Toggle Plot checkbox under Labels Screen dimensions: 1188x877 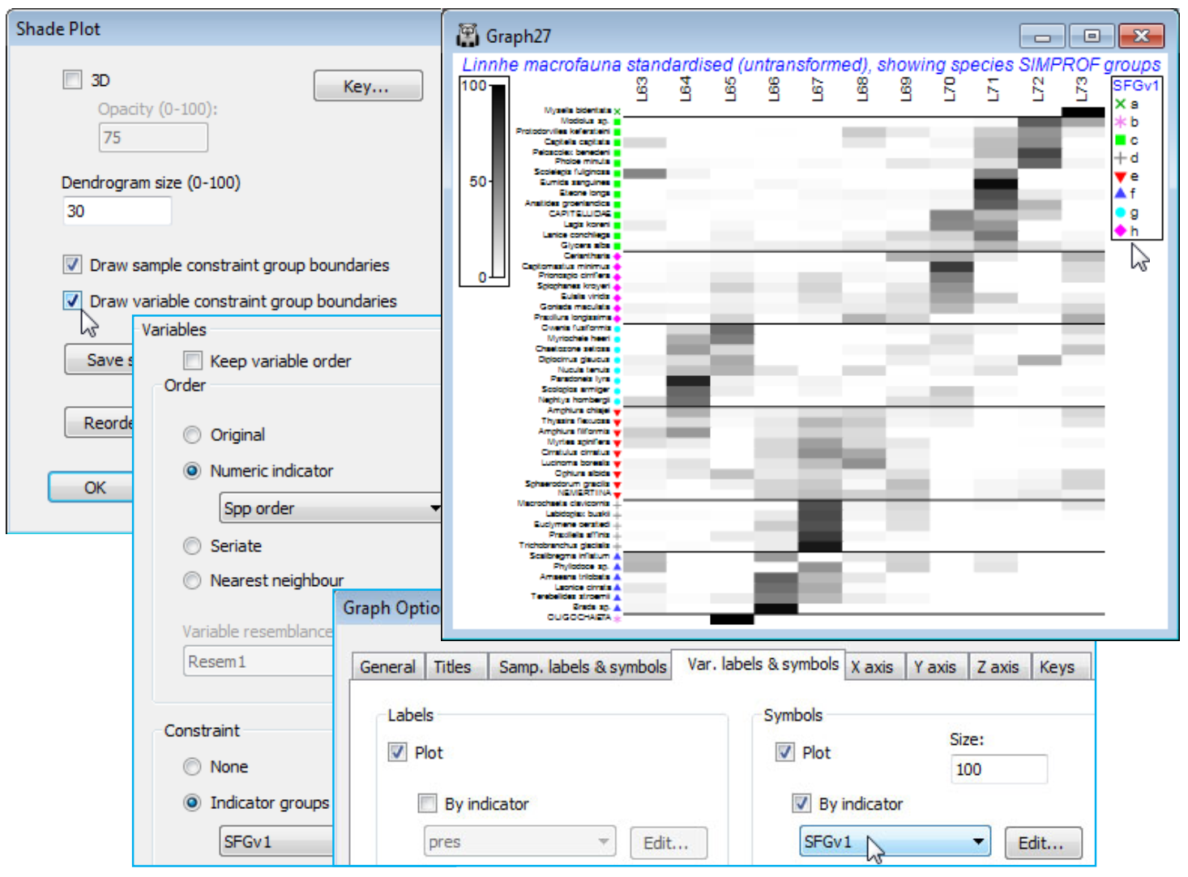397,751
